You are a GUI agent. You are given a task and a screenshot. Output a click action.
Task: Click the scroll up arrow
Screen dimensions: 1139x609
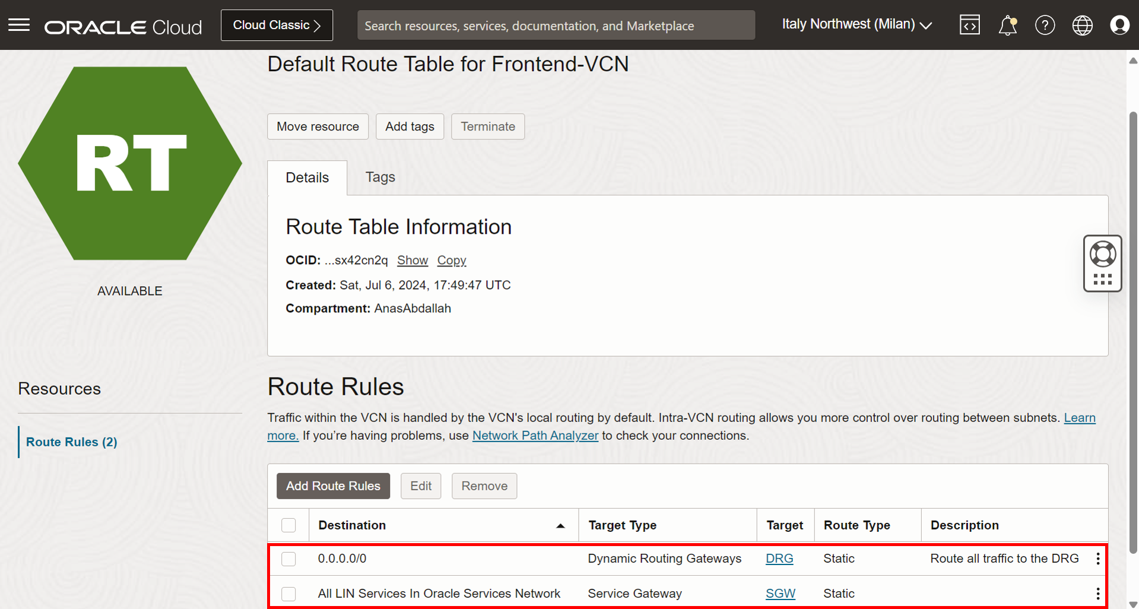(1133, 61)
